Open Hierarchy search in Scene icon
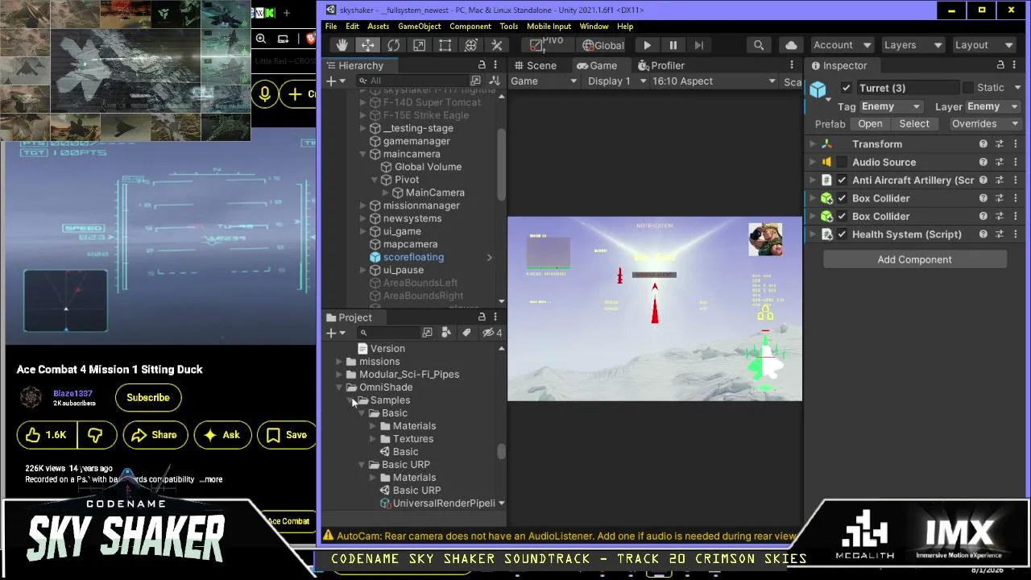The height and width of the screenshot is (580, 1031). pyautogui.click(x=476, y=81)
